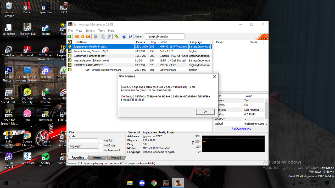This screenshot has width=335, height=188.
Task: Open the Servers menu
Action: click(x=90, y=31)
